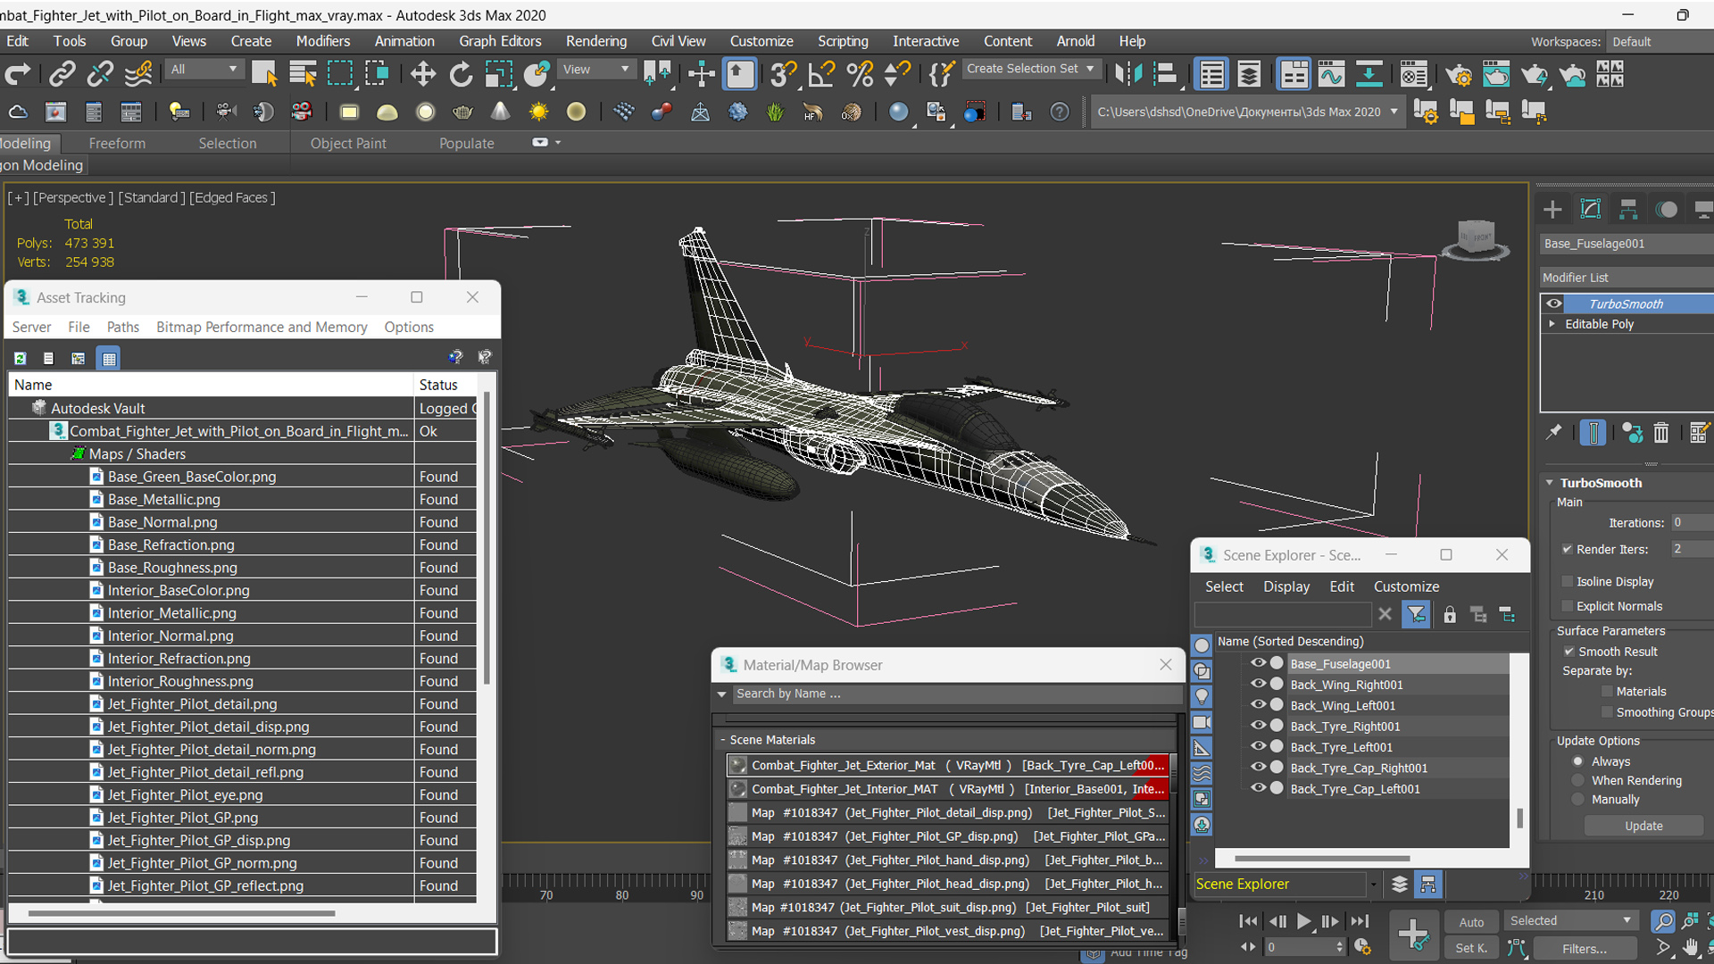Viewport: 1714px width, 964px height.
Task: Enable Isoline Display checkbox
Action: [x=1567, y=581]
